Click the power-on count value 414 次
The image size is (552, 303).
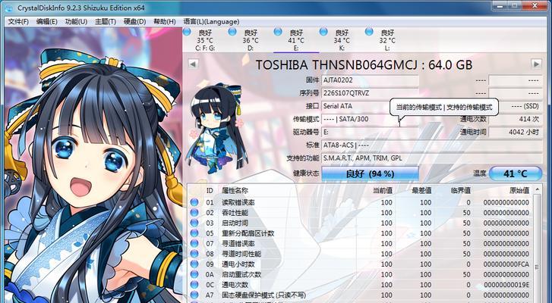tap(516, 119)
